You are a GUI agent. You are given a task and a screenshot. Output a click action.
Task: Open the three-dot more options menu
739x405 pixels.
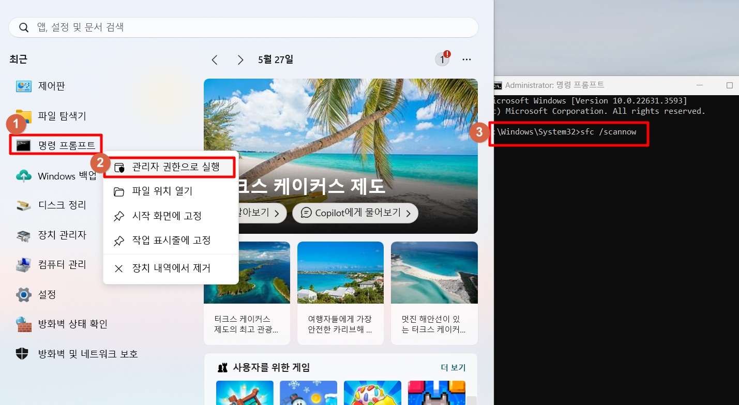467,60
